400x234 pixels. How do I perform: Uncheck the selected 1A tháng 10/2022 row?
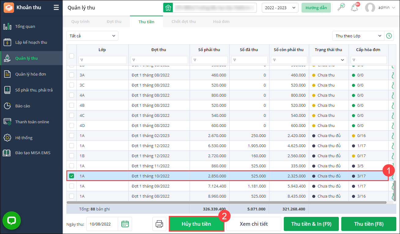72,176
